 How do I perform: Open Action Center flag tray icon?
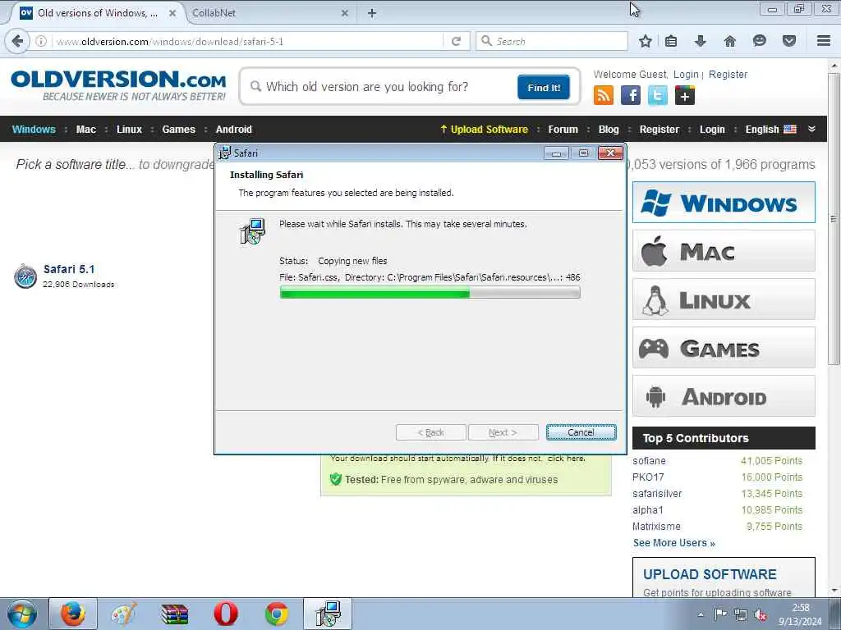pyautogui.click(x=720, y=614)
